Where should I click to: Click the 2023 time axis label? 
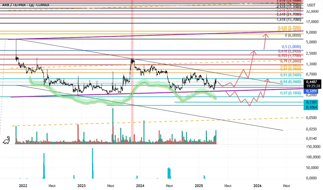tap(81, 186)
